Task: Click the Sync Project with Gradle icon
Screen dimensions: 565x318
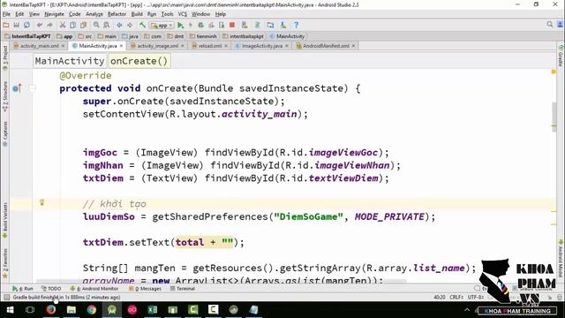Action: click(257, 25)
